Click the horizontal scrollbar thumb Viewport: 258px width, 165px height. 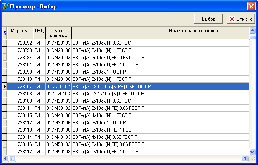pos(12,159)
